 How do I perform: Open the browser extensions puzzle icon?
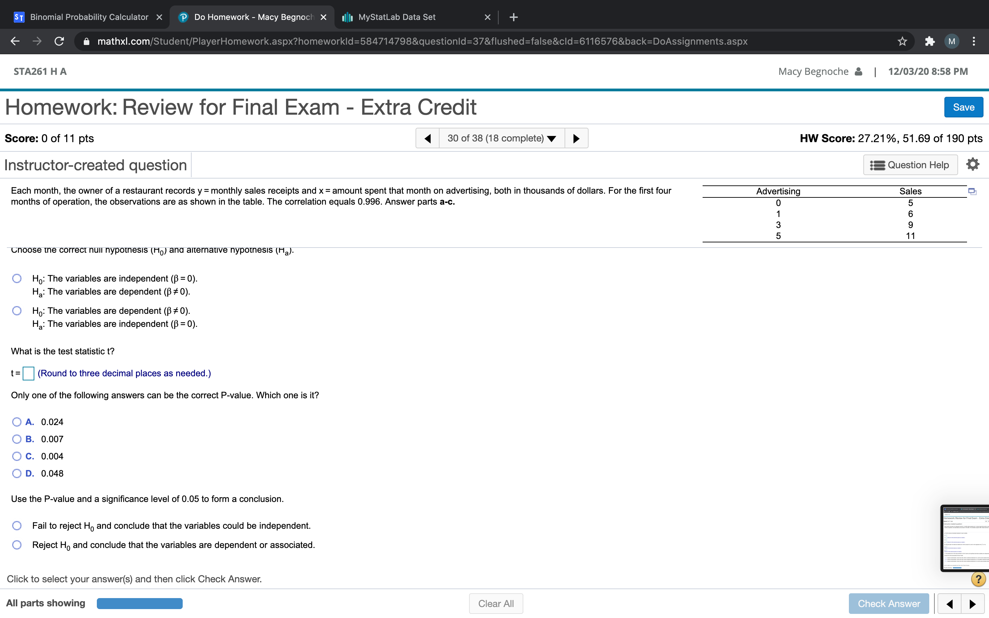coord(929,41)
